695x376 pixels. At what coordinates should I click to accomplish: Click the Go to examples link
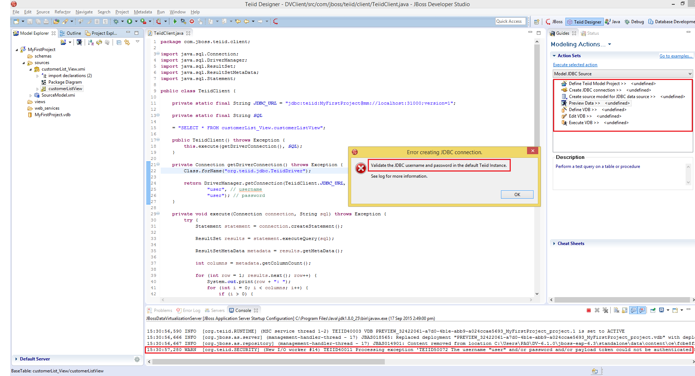[x=676, y=56]
